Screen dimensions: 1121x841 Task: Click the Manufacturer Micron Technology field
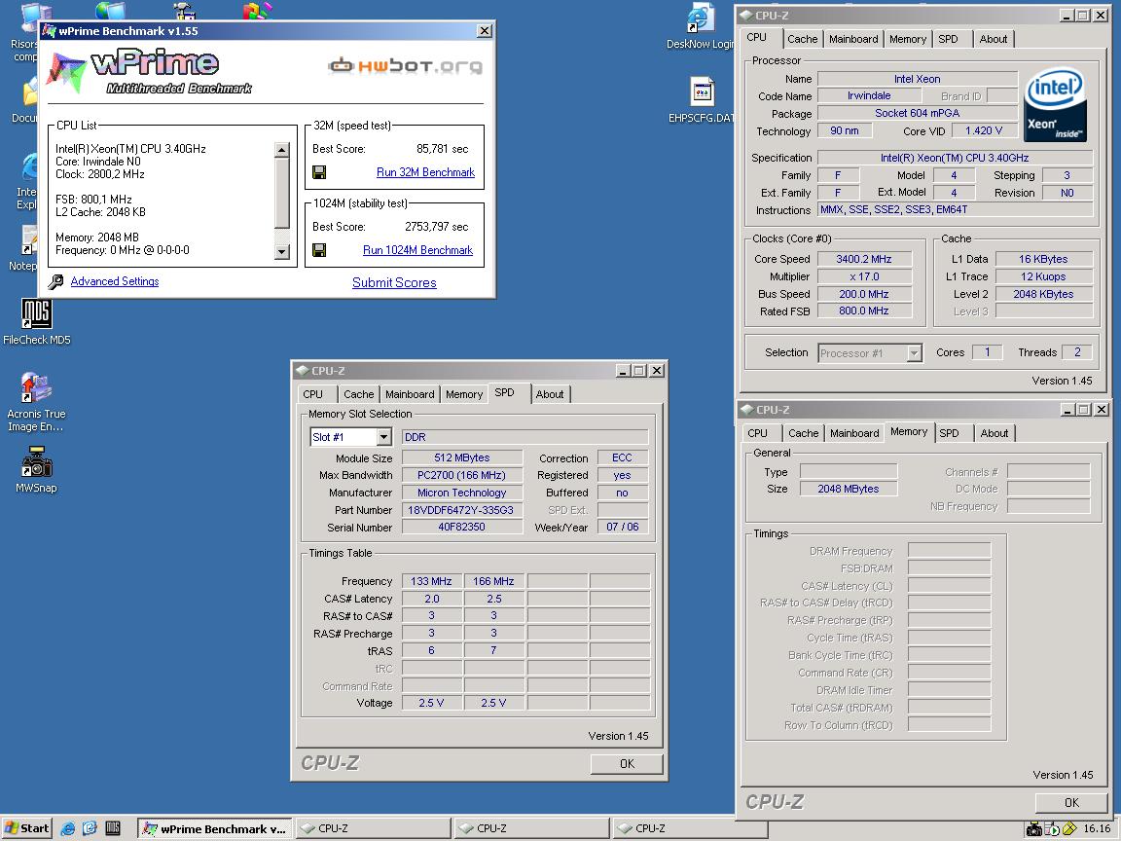click(x=461, y=493)
